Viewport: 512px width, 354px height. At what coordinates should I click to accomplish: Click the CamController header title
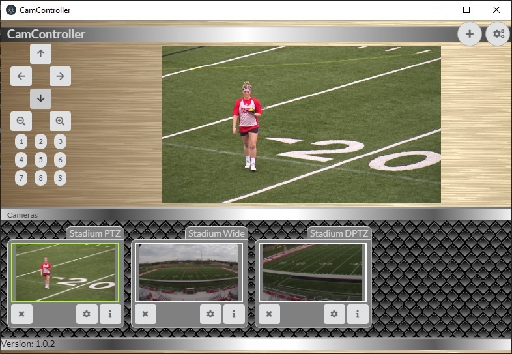(46, 35)
